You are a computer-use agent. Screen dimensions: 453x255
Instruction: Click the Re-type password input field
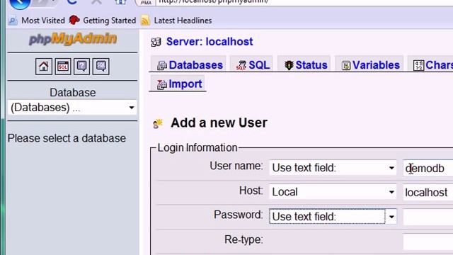coord(428,241)
